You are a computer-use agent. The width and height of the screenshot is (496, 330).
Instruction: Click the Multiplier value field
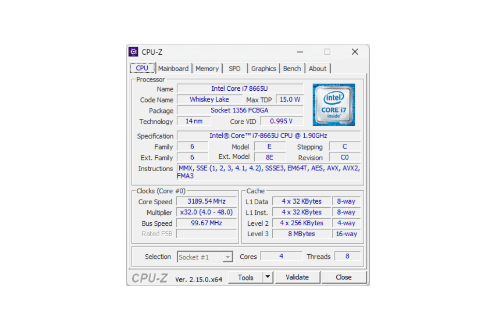click(207, 212)
